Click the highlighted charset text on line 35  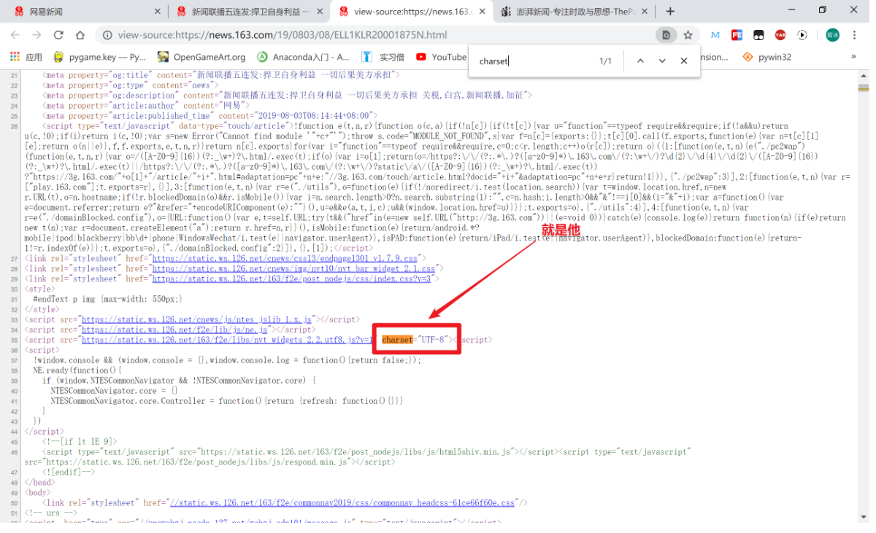coord(397,340)
